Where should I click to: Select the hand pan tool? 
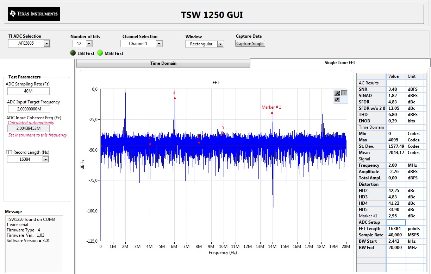pyautogui.click(x=338, y=100)
